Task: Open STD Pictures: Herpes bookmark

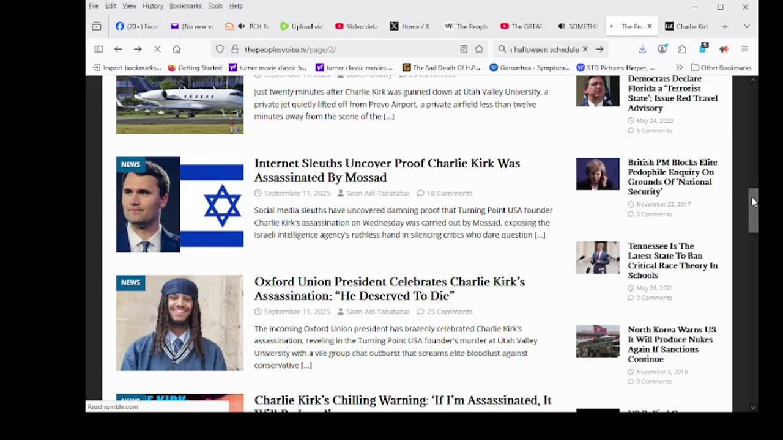Action: coord(615,68)
